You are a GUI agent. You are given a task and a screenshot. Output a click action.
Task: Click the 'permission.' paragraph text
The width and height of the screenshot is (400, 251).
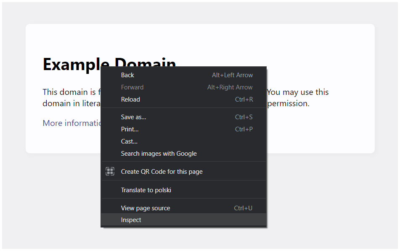(x=288, y=104)
